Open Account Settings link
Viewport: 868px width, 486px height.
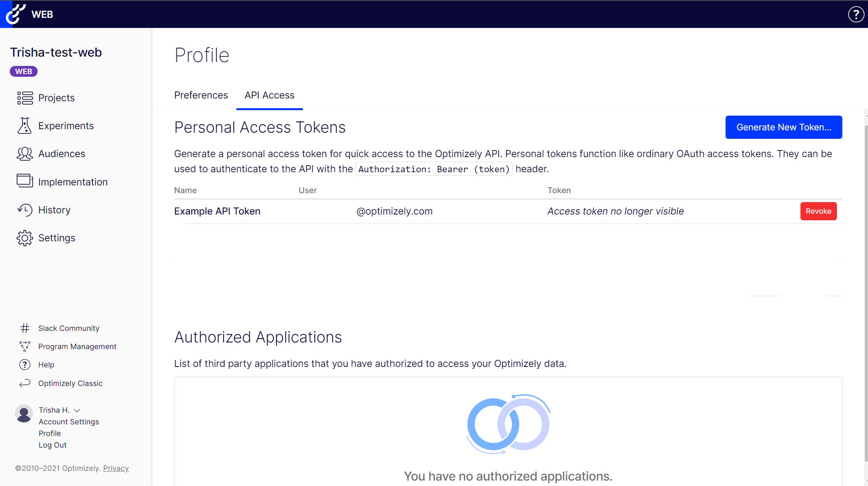point(69,422)
